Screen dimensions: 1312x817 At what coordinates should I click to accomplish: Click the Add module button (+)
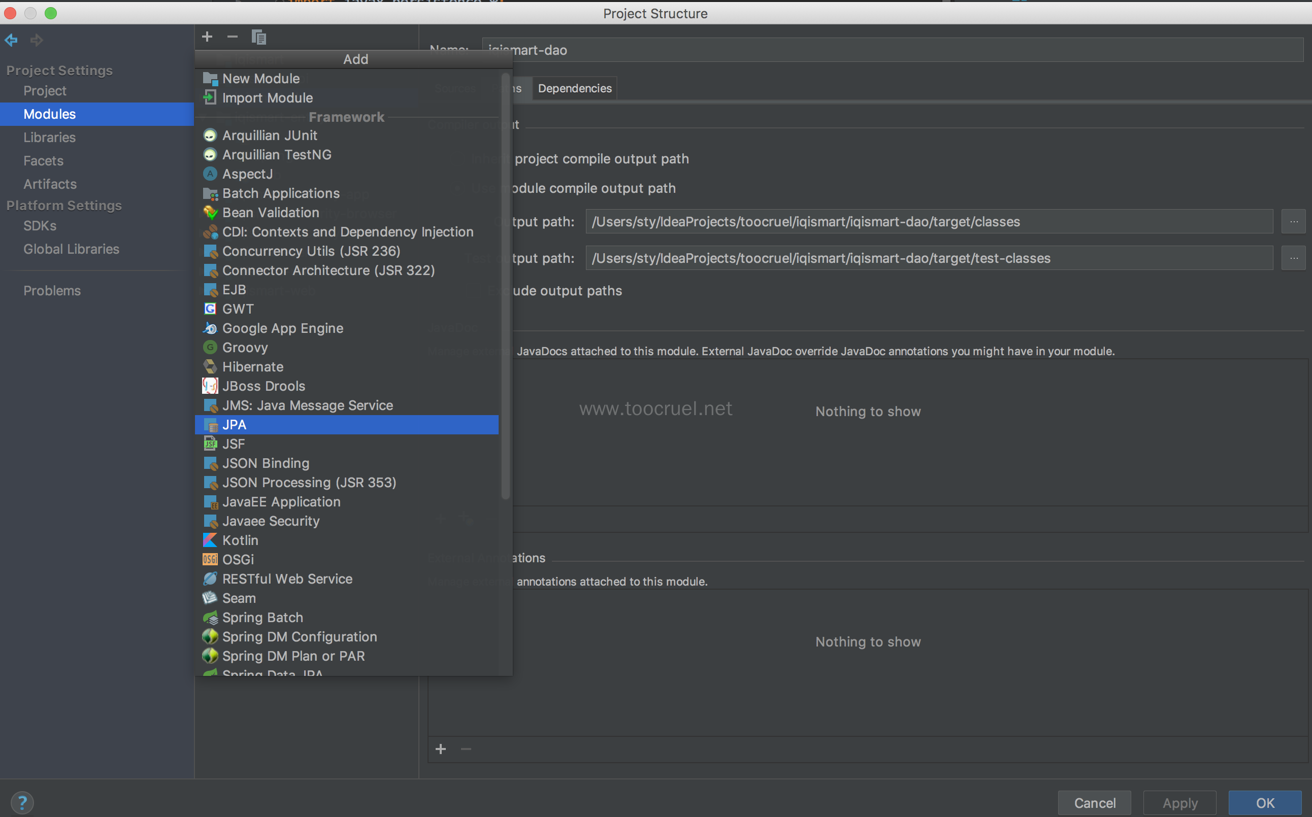tap(208, 36)
